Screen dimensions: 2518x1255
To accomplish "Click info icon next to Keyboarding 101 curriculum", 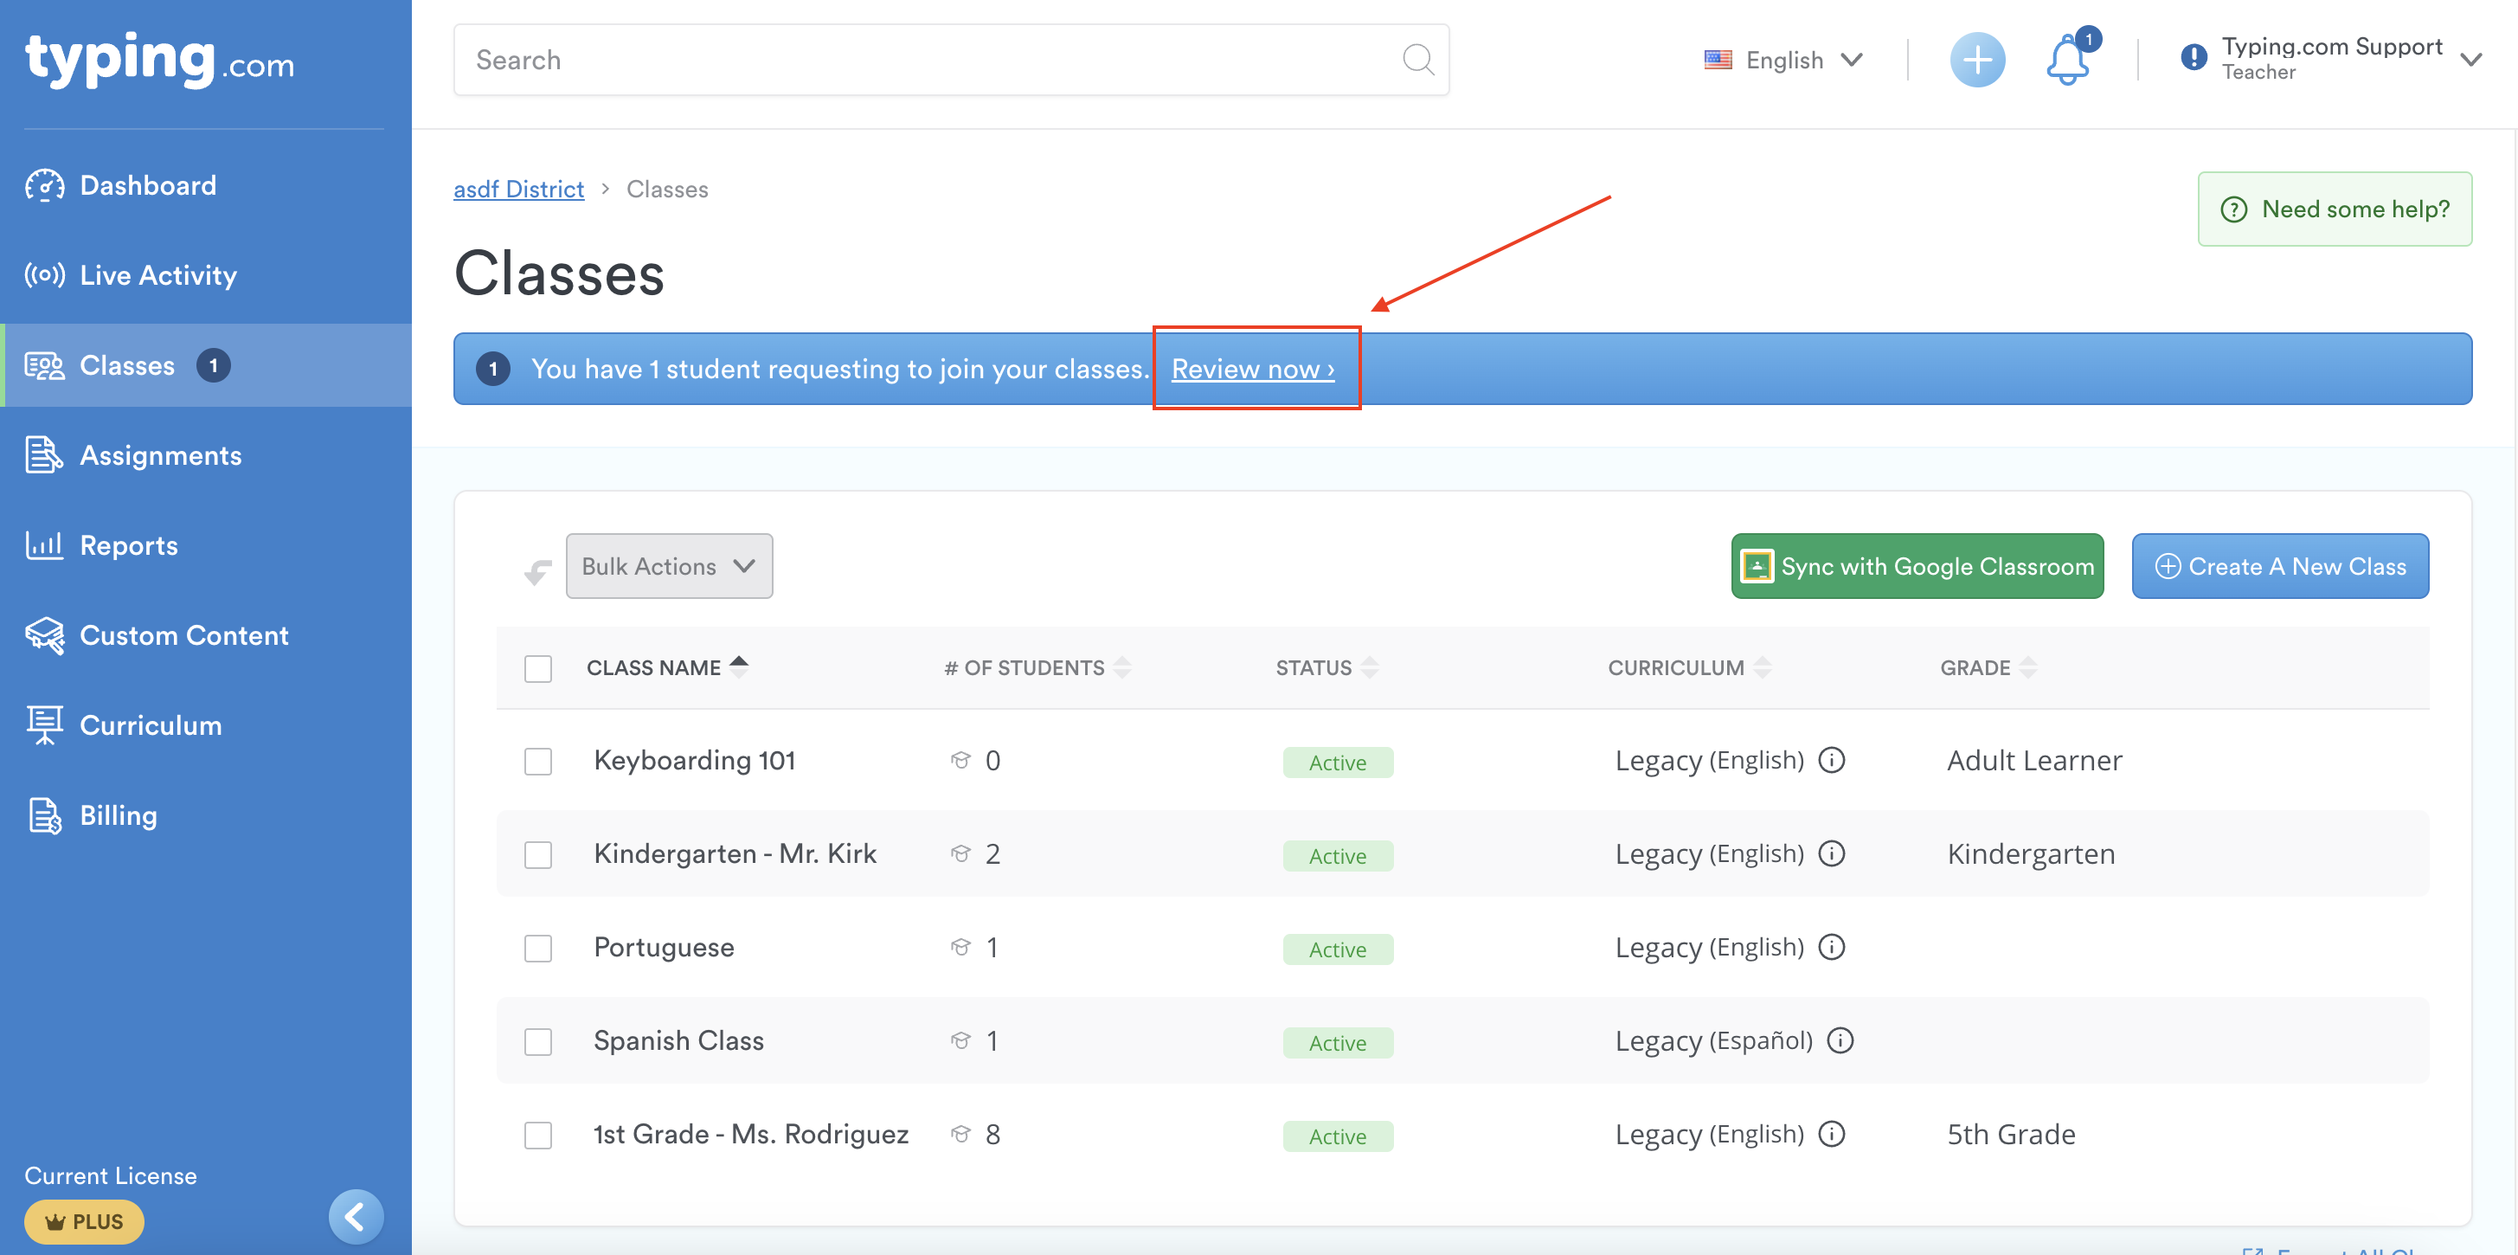I will point(1831,761).
